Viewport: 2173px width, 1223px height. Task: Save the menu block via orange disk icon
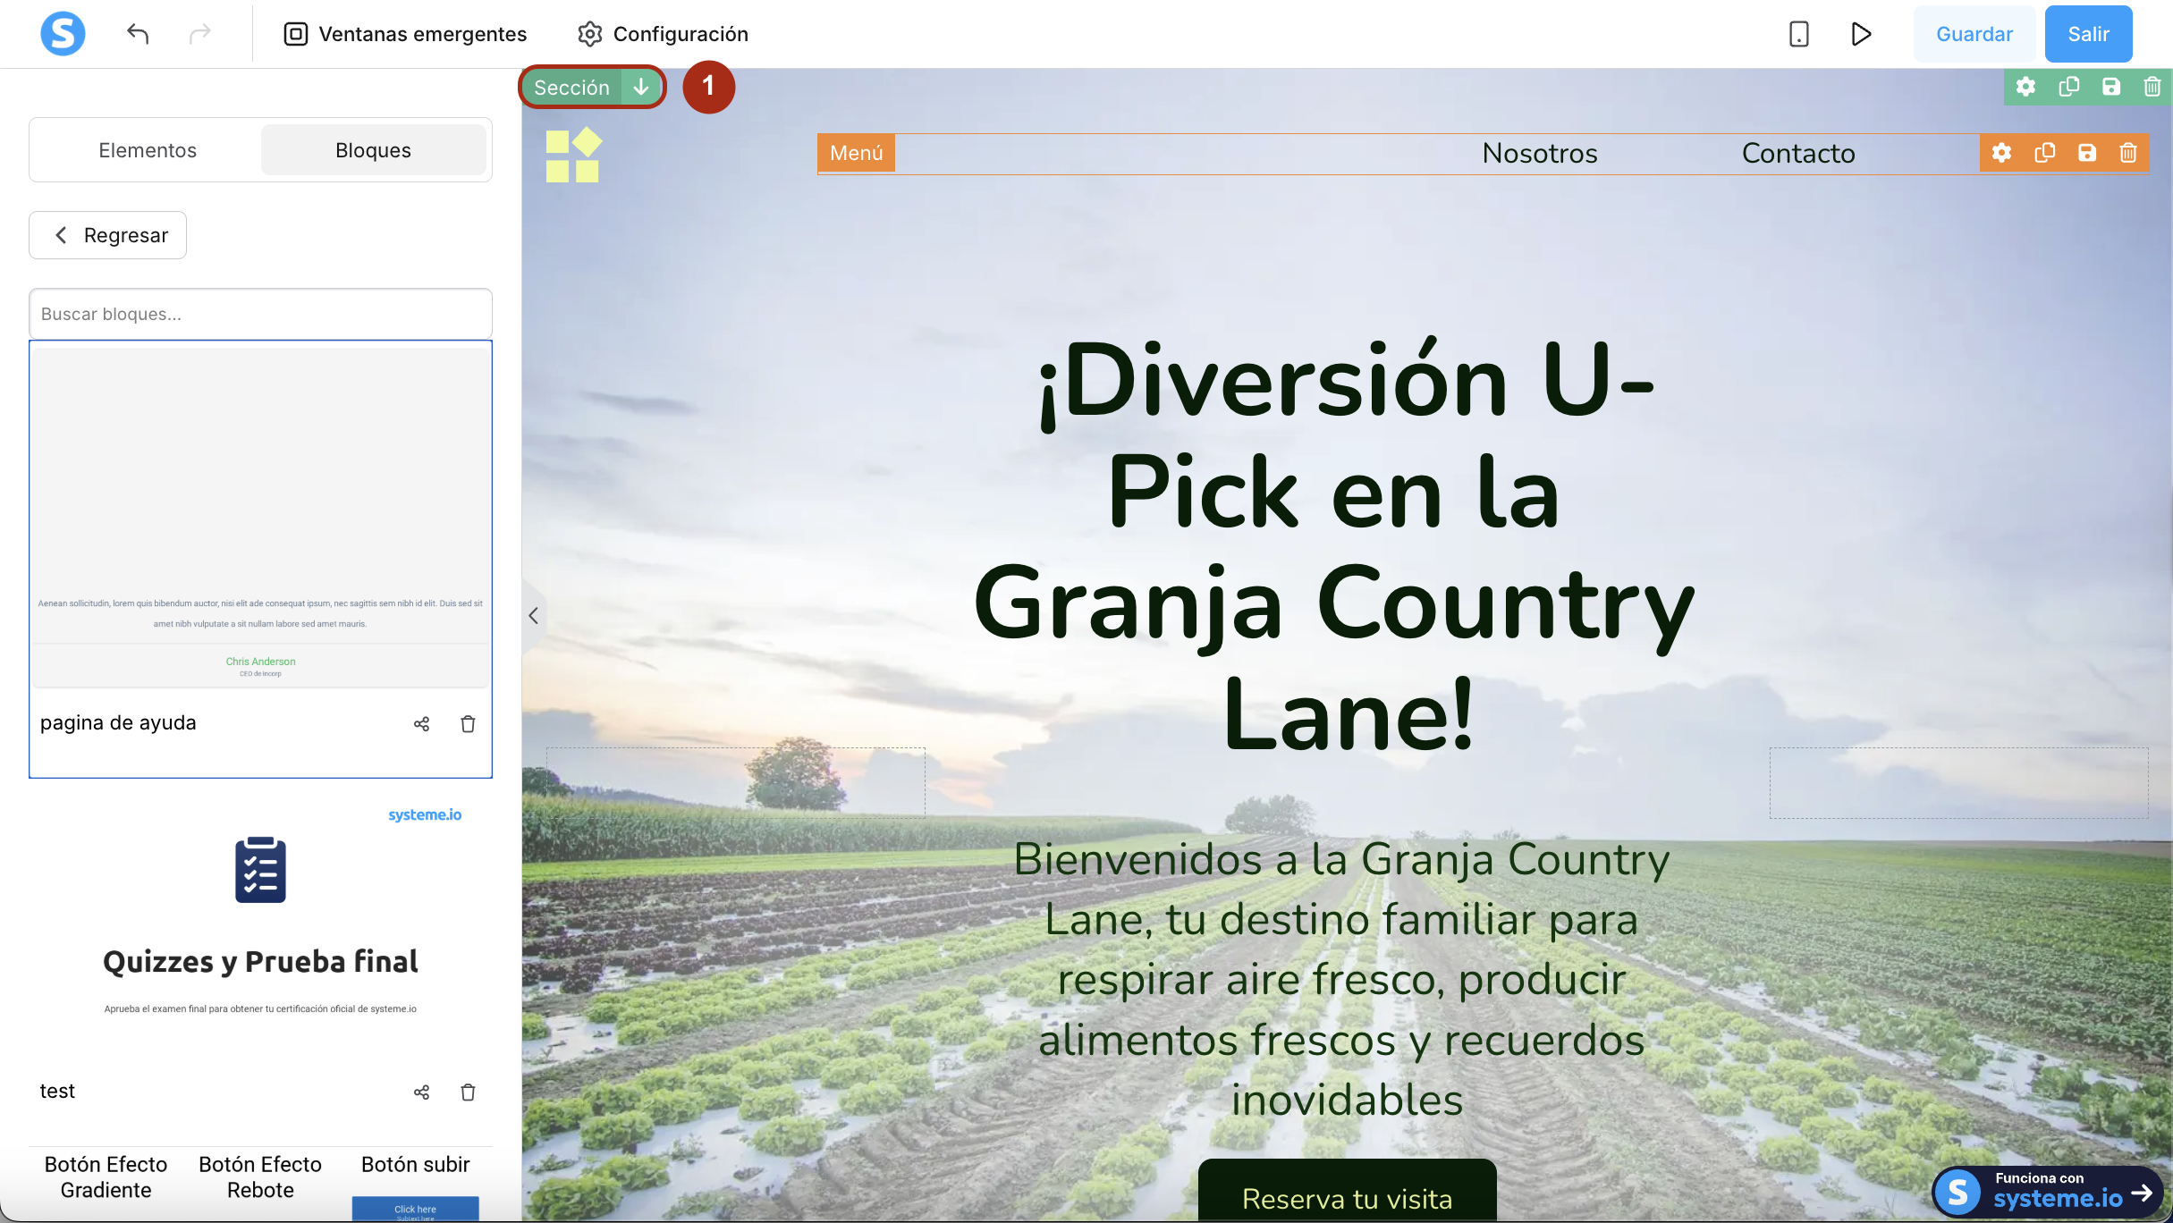[2086, 153]
